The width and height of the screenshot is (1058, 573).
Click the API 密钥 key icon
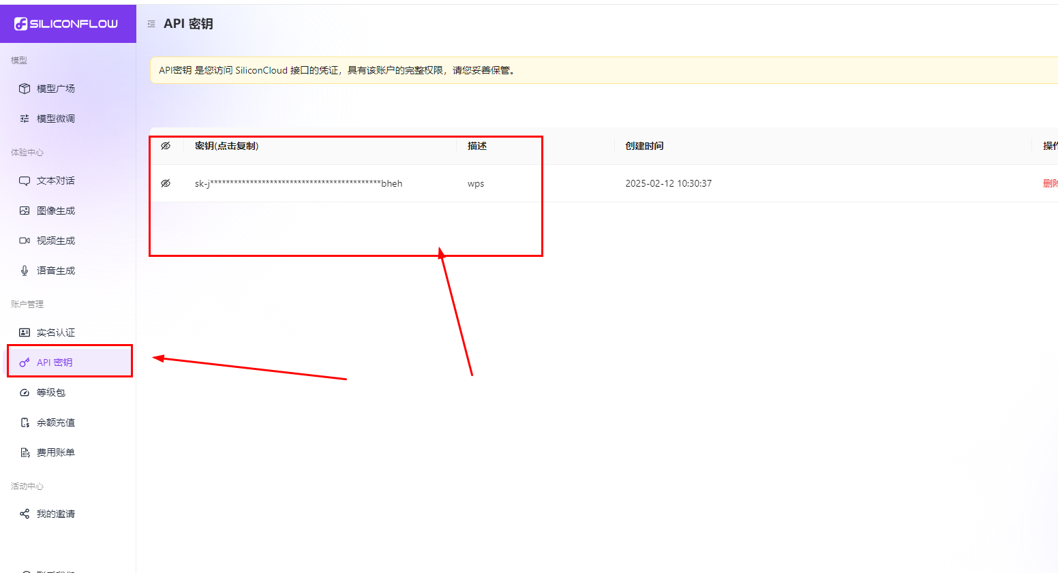coord(25,362)
